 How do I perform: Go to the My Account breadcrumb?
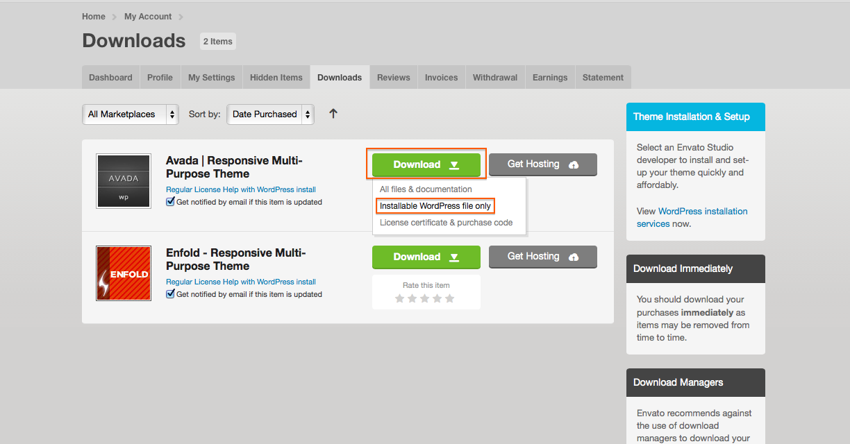148,17
